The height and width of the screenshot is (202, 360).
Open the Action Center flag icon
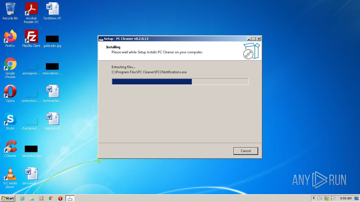[x=333, y=198]
